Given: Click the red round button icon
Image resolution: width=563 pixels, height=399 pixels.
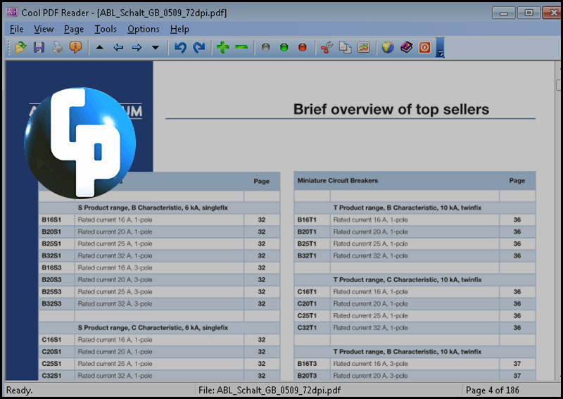Looking at the screenshot, I should point(303,47).
